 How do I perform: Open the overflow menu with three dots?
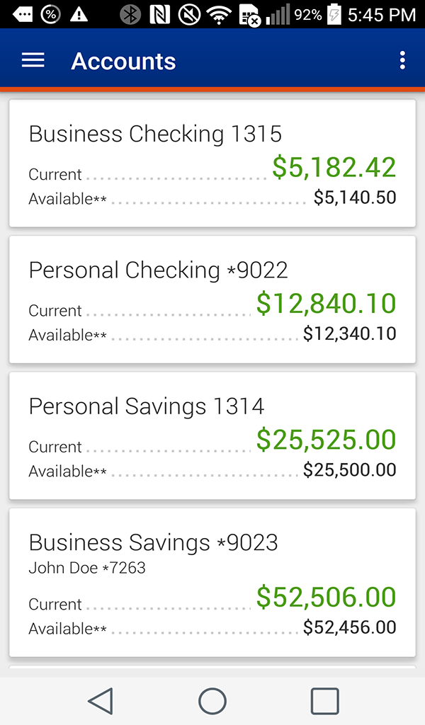[x=402, y=60]
